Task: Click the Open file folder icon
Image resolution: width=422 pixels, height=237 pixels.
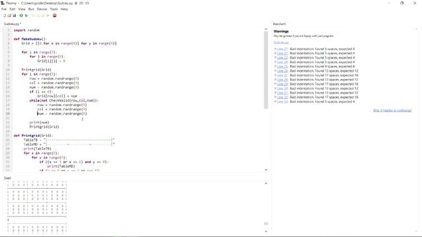Action: pyautogui.click(x=9, y=16)
